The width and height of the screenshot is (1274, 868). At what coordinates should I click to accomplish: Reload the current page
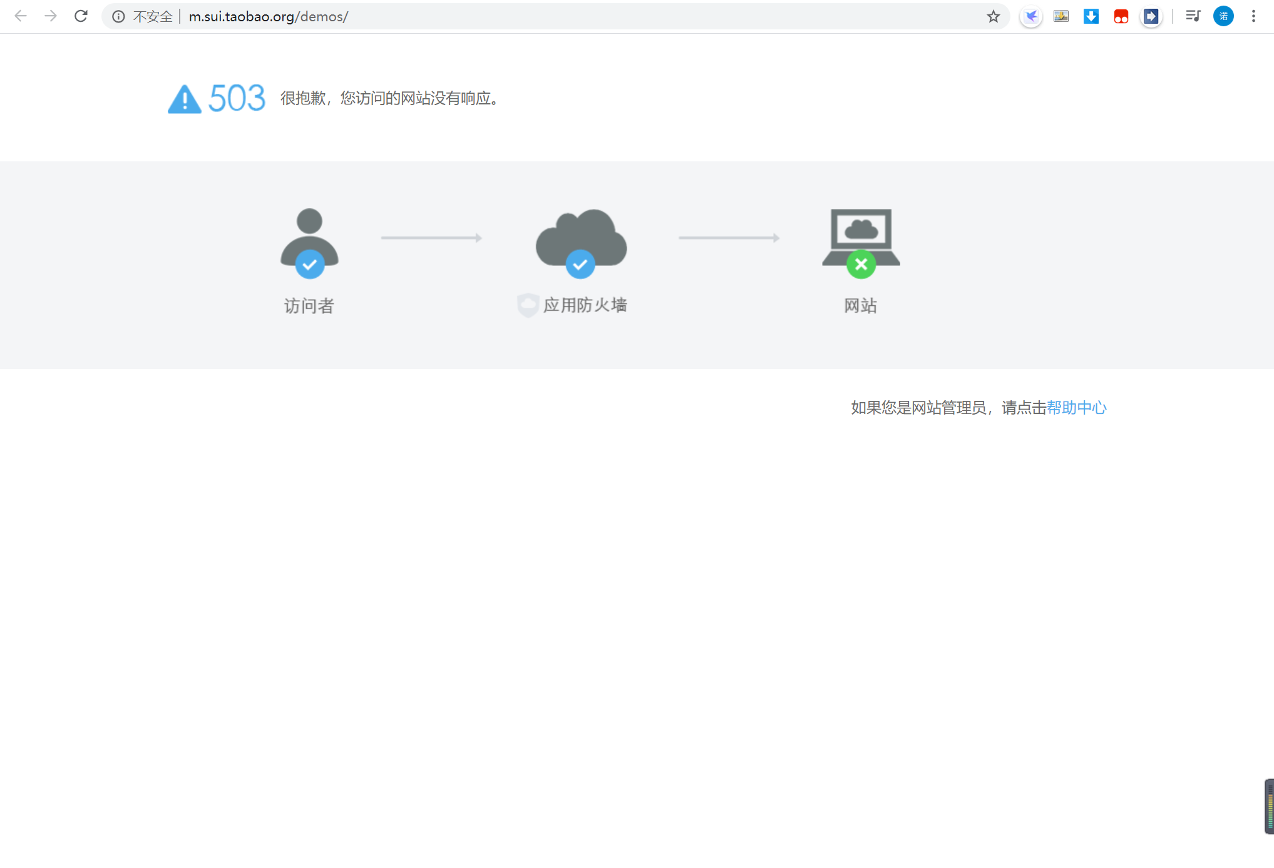[x=80, y=16]
